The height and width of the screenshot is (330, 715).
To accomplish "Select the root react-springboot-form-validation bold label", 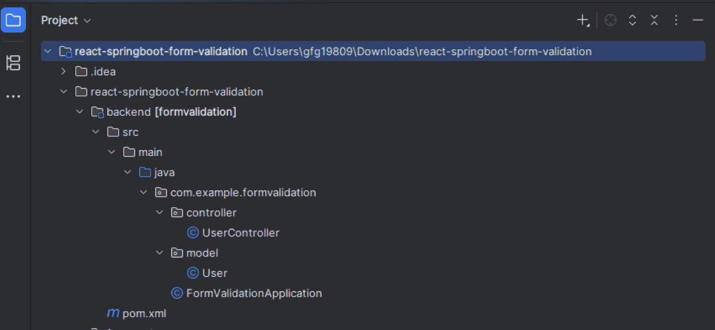I will pos(161,51).
